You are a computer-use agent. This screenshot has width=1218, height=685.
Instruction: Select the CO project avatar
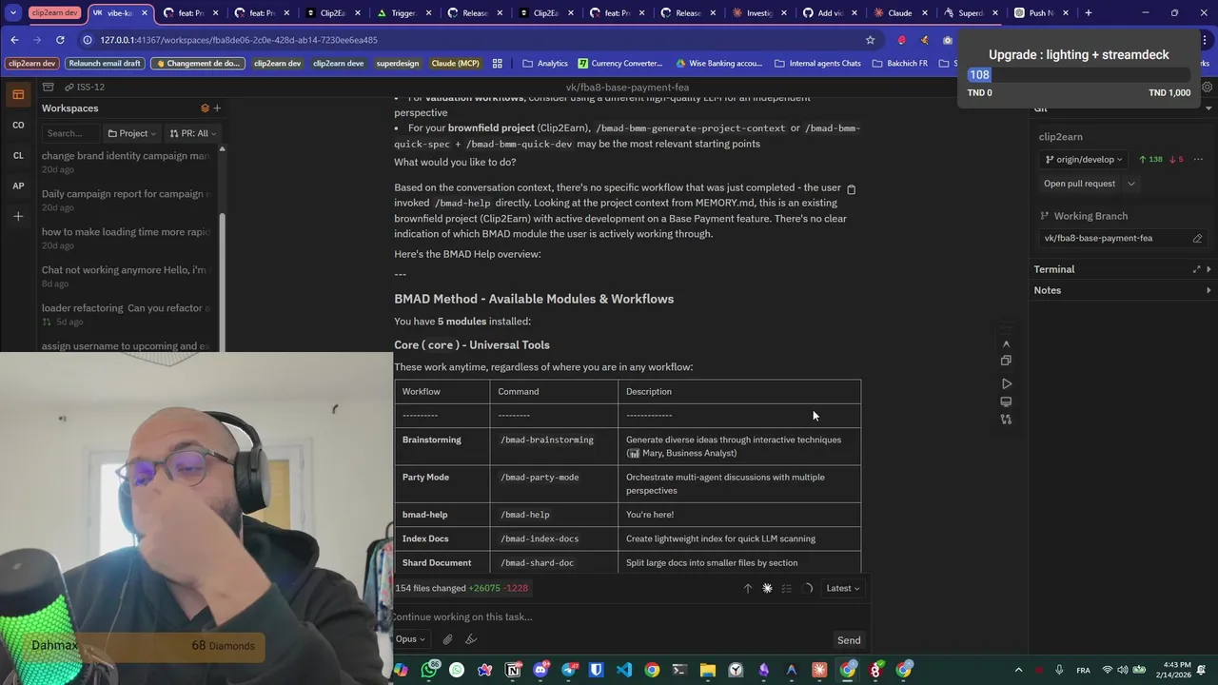(x=18, y=125)
